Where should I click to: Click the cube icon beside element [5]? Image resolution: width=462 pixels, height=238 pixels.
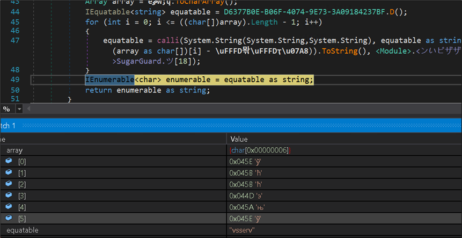tap(9, 218)
